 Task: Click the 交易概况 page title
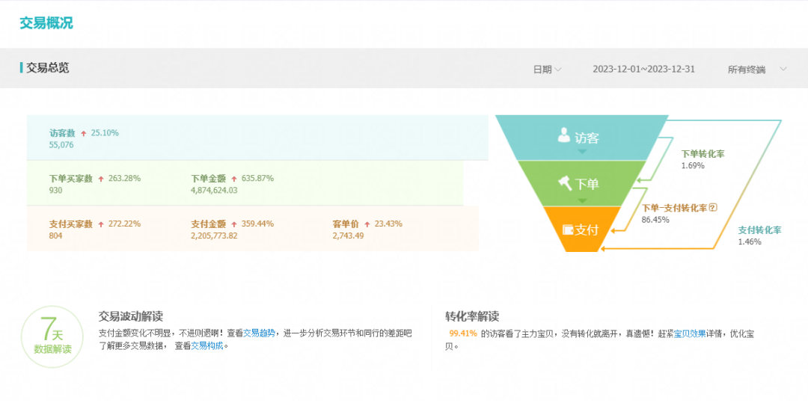click(46, 23)
